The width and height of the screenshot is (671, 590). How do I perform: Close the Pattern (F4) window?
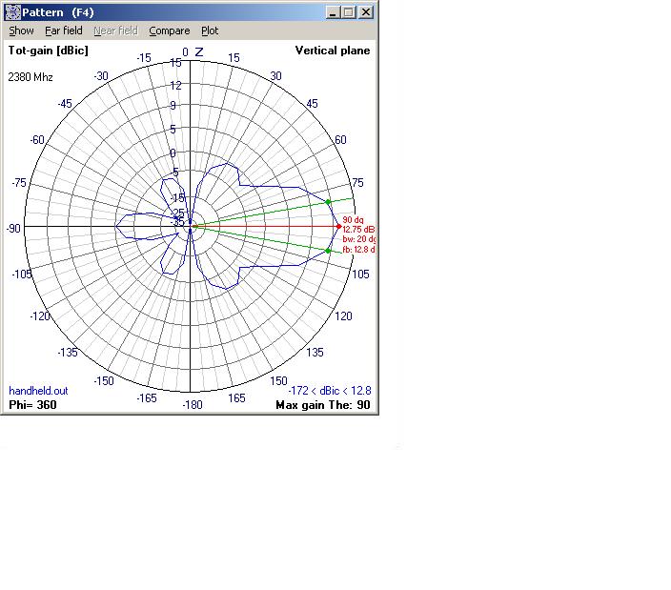pos(365,12)
